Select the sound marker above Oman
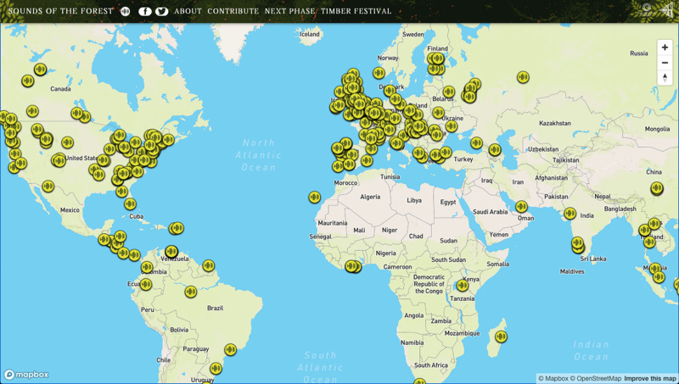The width and height of the screenshot is (679, 384). (x=521, y=207)
